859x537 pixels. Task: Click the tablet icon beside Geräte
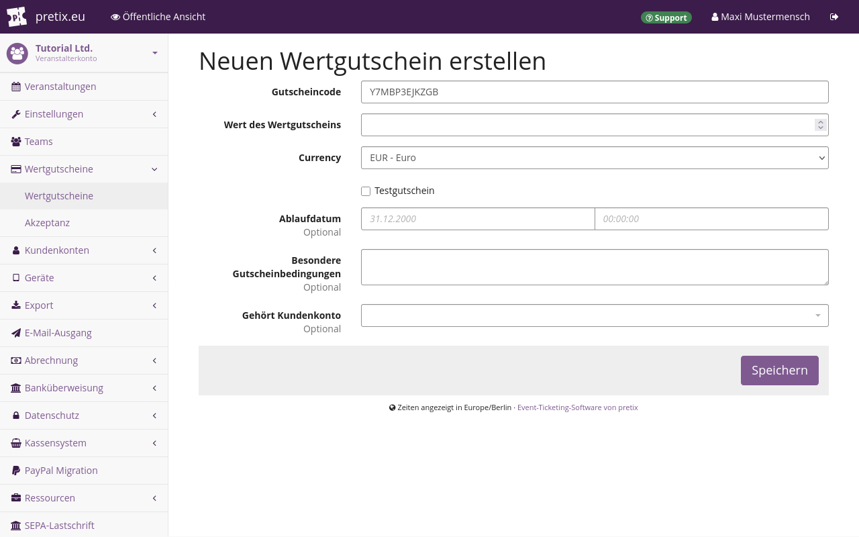point(16,278)
